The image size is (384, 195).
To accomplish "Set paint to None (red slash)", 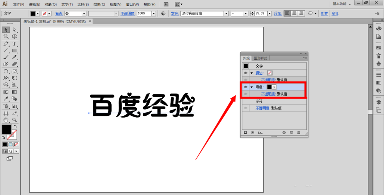I will click(x=16, y=144).
